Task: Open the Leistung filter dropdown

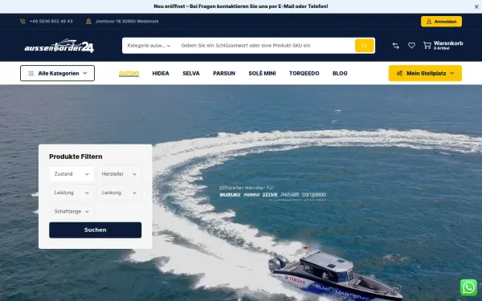Action: pyautogui.click(x=71, y=193)
